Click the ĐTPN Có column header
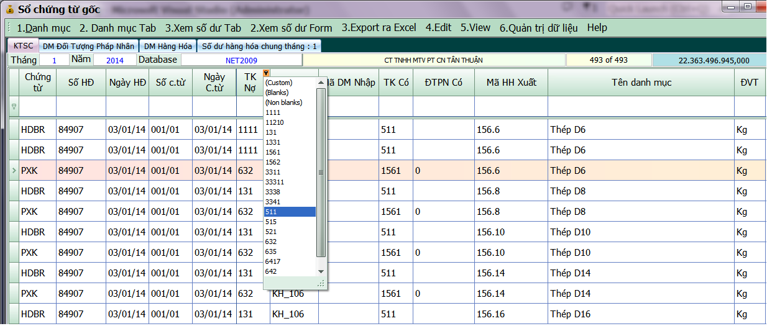The image size is (767, 326). (444, 83)
